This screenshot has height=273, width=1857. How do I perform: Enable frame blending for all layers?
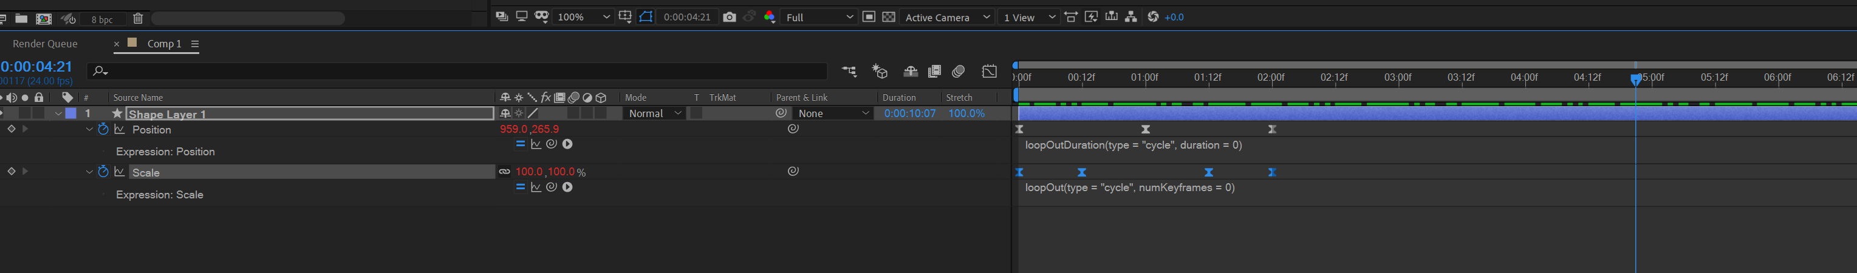934,72
